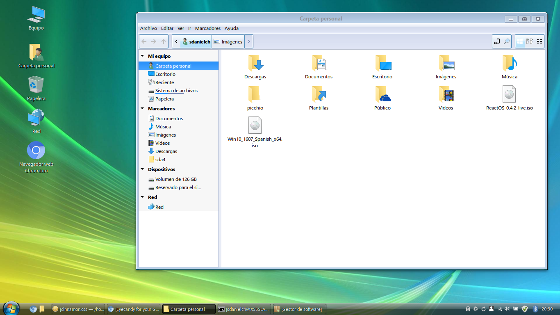Select Equipo desktop icon
Viewport: 560px width, 315px height.
(36, 18)
